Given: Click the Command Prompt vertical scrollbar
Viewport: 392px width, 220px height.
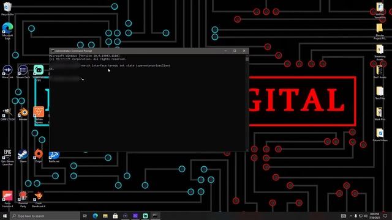Looking at the screenshot, I should pos(247,102).
